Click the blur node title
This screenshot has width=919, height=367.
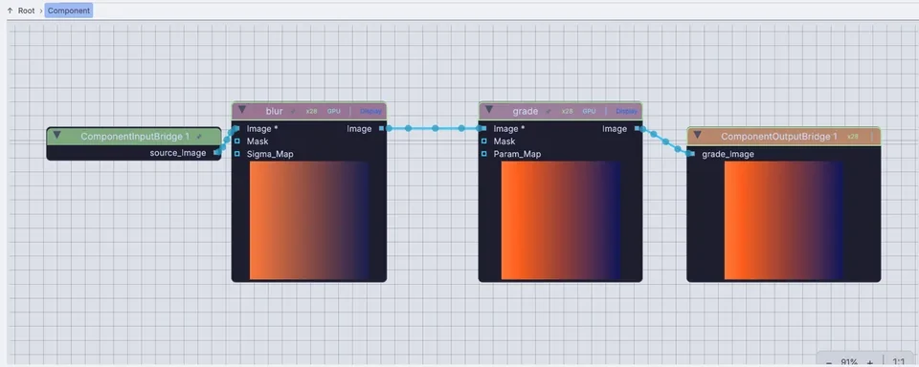[275, 111]
